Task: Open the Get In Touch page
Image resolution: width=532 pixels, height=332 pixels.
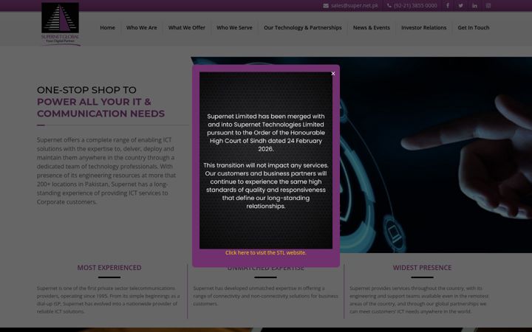Action: (x=474, y=28)
